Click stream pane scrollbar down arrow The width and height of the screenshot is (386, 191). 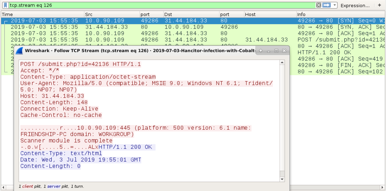(282, 179)
